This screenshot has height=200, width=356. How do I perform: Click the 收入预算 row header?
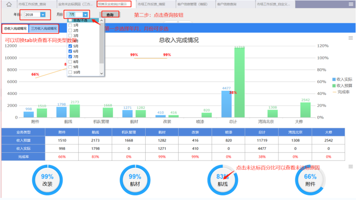23,140
